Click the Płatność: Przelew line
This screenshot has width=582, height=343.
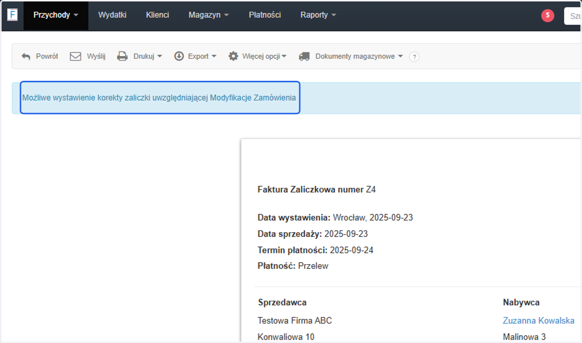[x=293, y=266]
